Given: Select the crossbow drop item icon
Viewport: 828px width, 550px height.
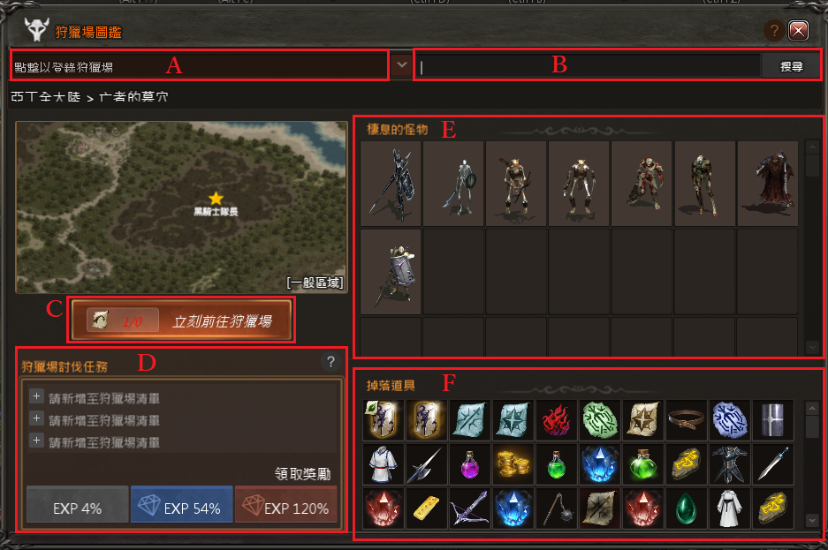Looking at the screenshot, I should [x=470, y=509].
